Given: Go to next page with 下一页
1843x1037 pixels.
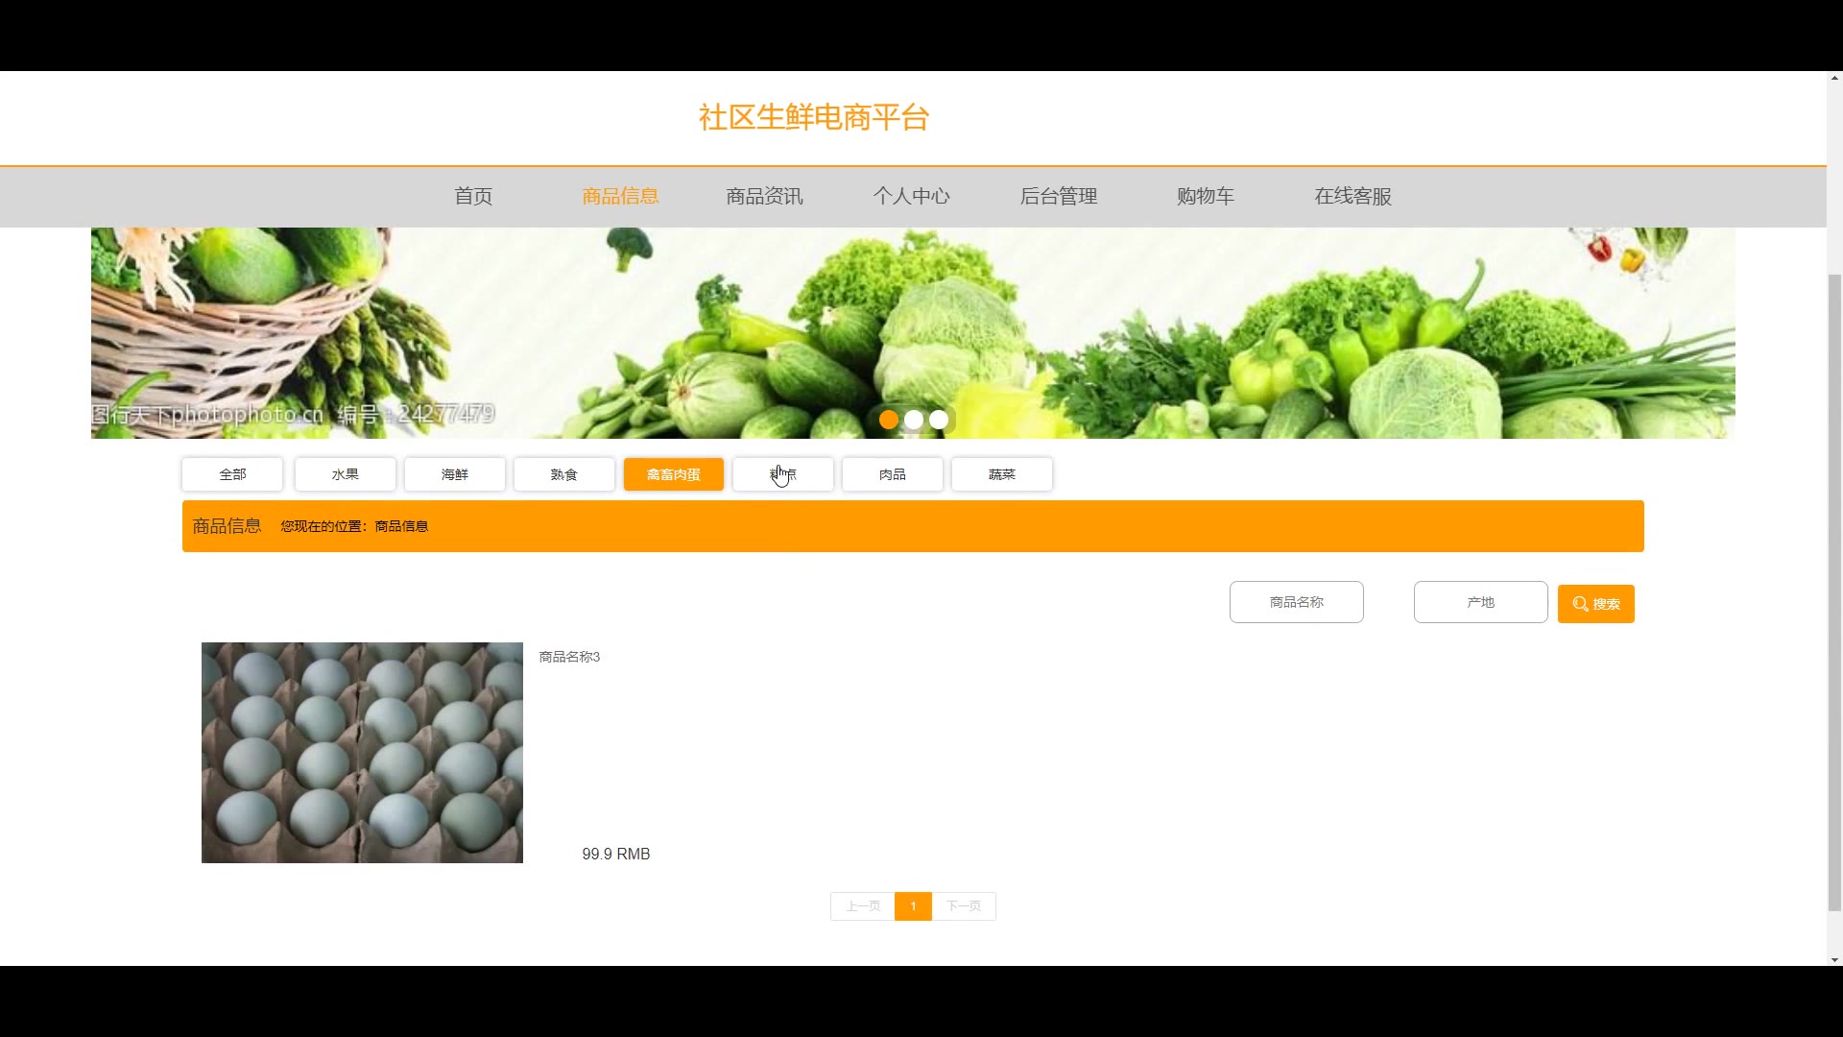Looking at the screenshot, I should pyautogui.click(x=964, y=906).
